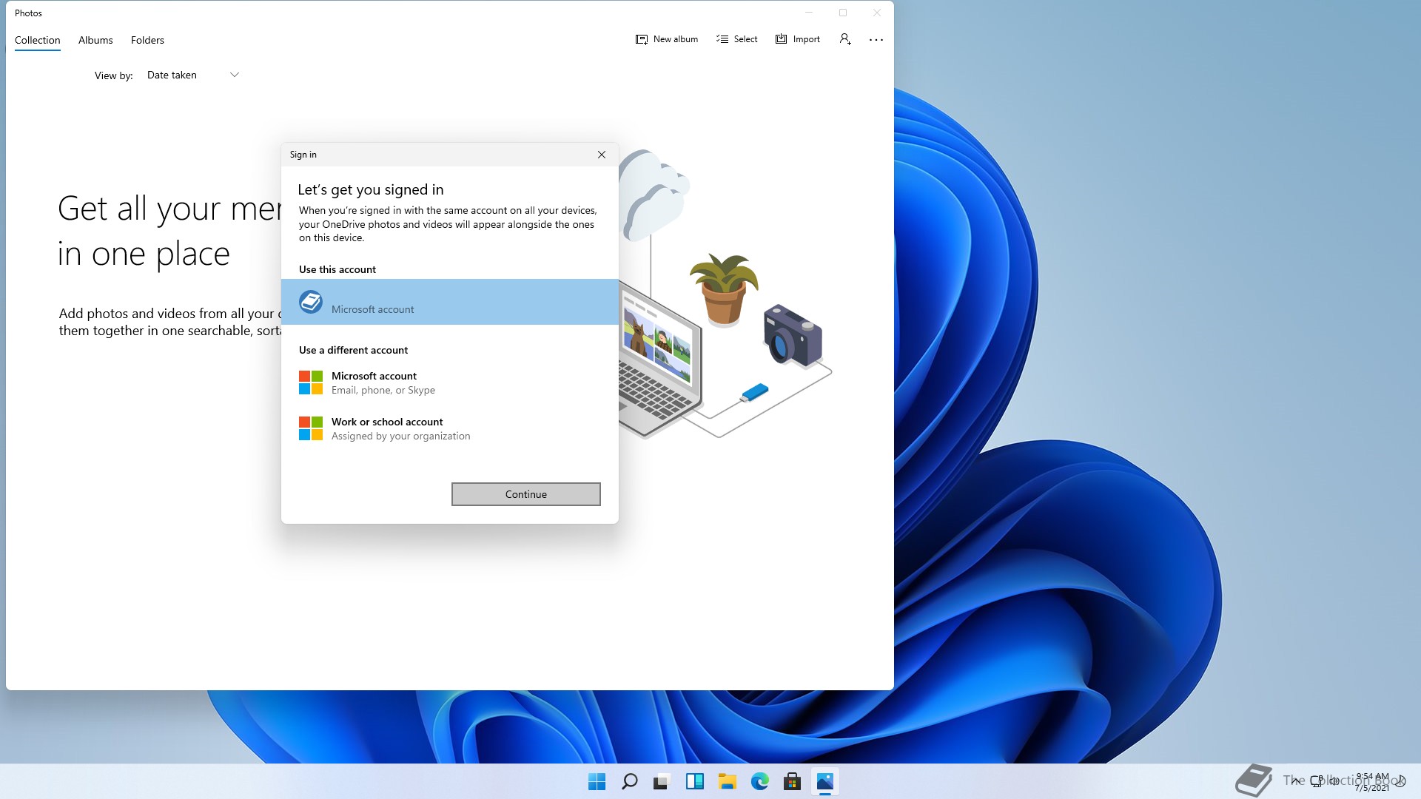Close the Sign in dialog
The image size is (1421, 799).
point(602,155)
